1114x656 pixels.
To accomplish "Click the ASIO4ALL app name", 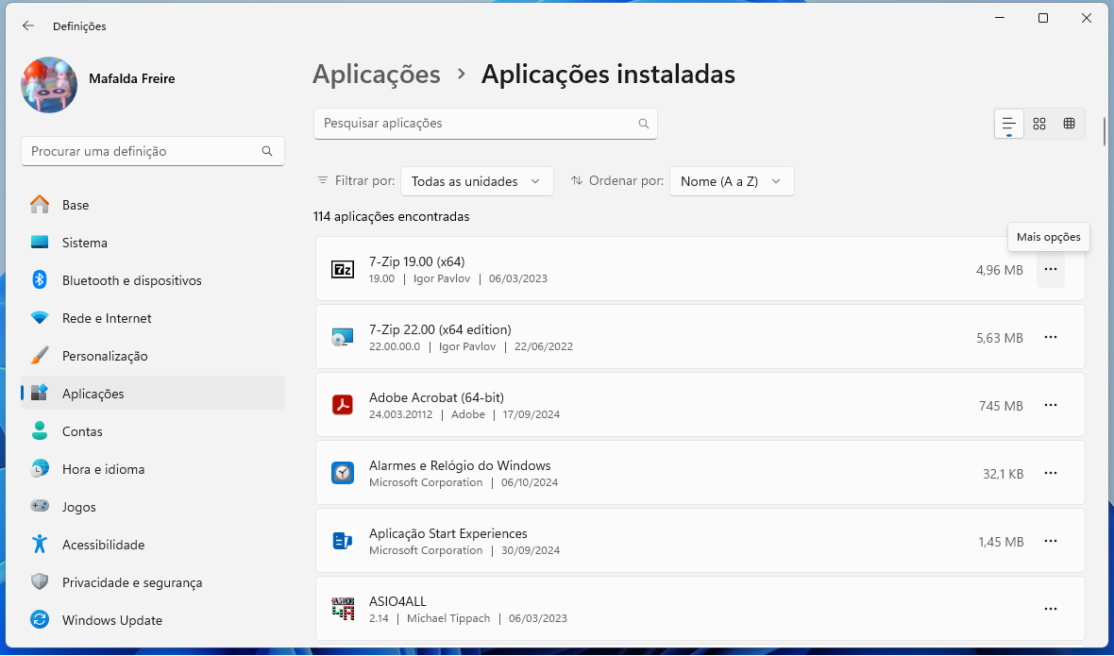I will (x=397, y=601).
